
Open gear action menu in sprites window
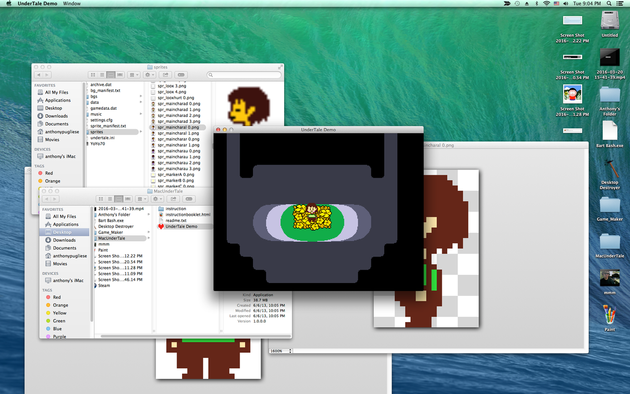coord(149,75)
